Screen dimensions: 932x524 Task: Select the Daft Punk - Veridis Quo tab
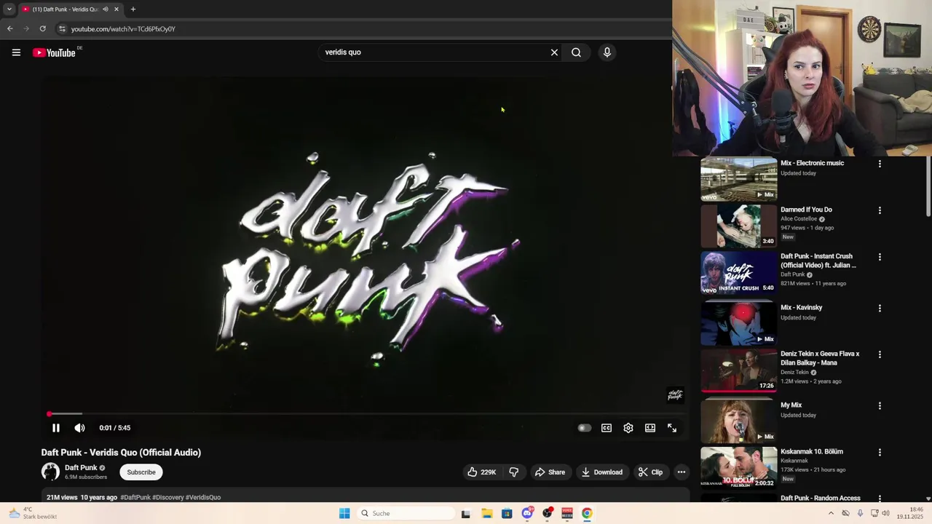click(71, 9)
